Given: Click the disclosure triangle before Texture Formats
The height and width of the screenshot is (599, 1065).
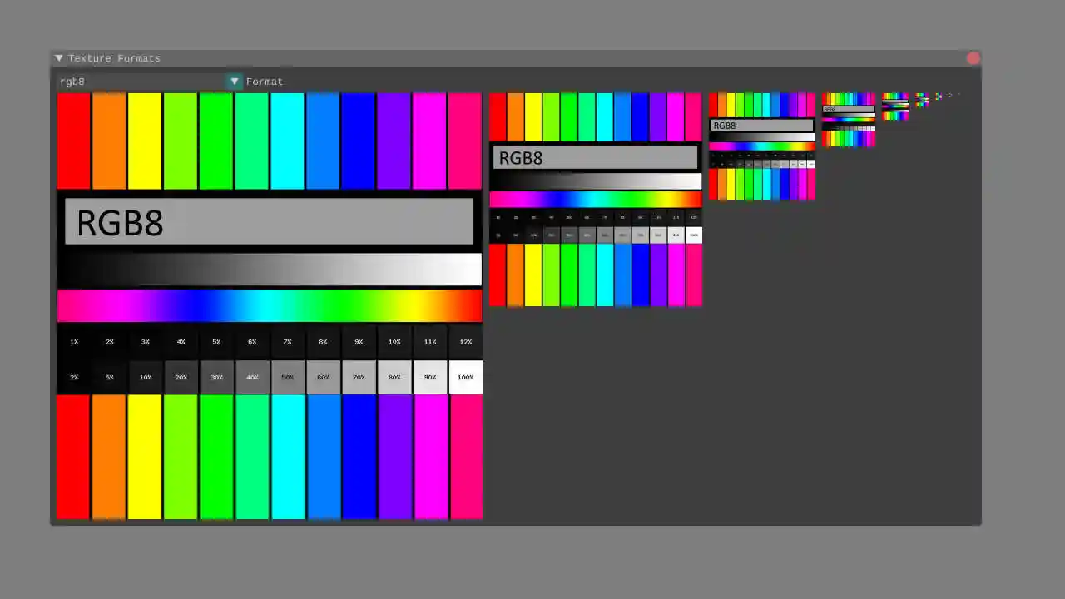Looking at the screenshot, I should tap(59, 58).
